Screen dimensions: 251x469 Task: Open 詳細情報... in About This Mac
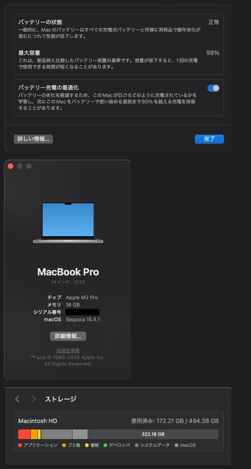[x=68, y=336]
